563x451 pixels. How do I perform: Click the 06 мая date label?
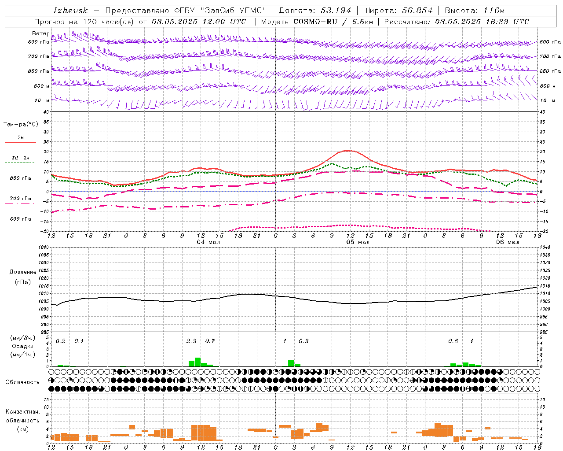(x=507, y=242)
